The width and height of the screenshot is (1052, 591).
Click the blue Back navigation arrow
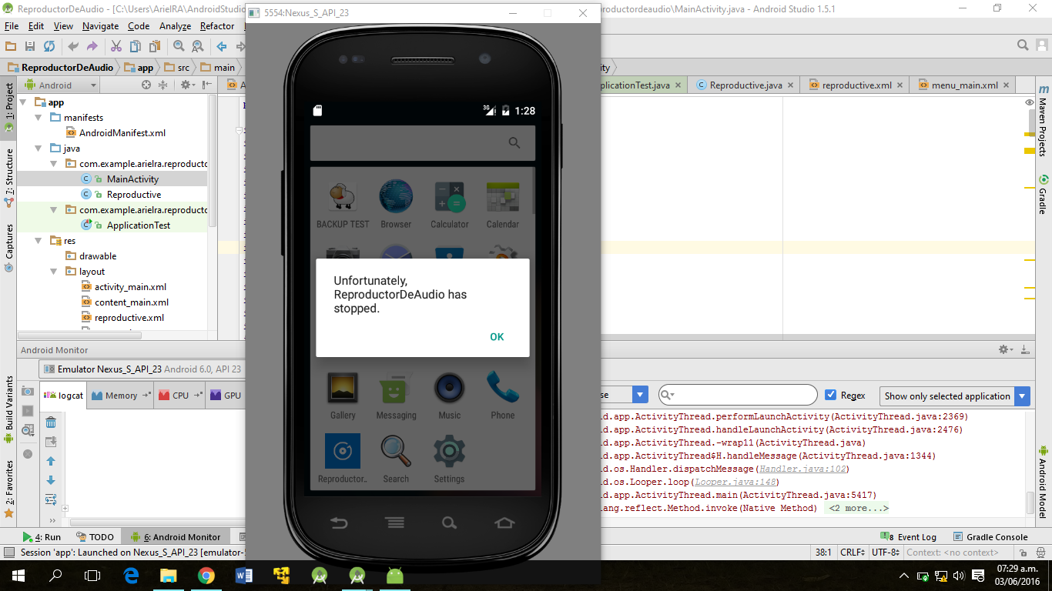coord(221,46)
